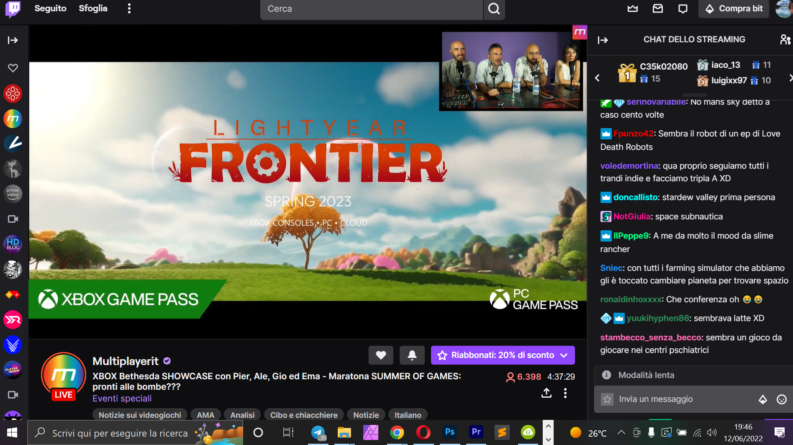Toggle follow heart button for Multiplayerit
Image resolution: width=793 pixels, height=445 pixels.
(x=381, y=355)
